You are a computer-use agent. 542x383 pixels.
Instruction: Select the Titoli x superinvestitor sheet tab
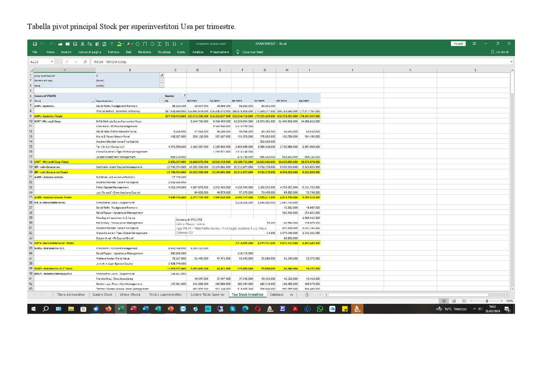coord(165,295)
